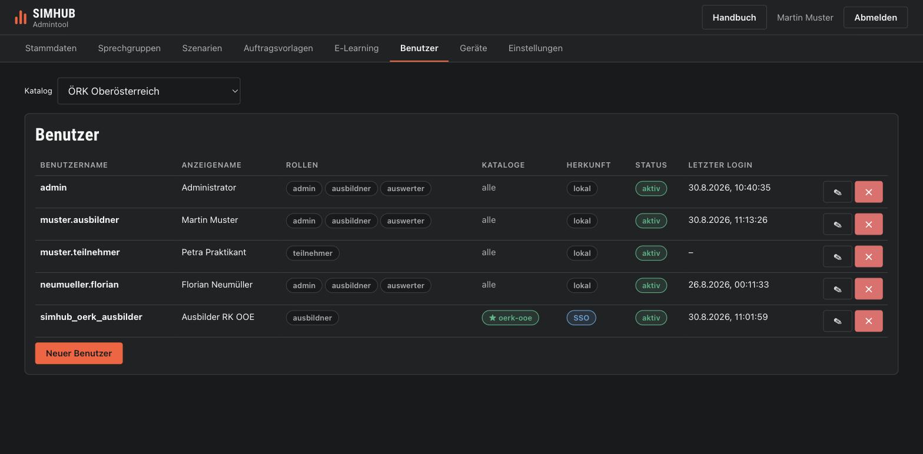Click login time 30.8.2026, 10:40:35
The width and height of the screenshot is (923, 454).
pos(729,188)
